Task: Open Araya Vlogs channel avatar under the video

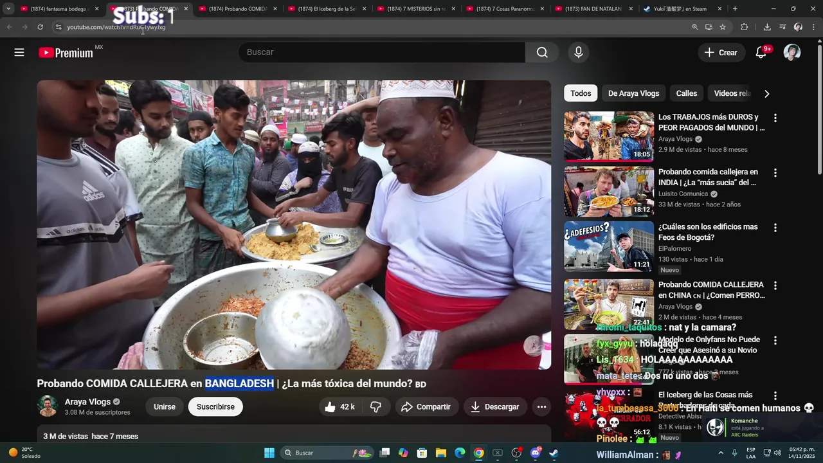Action: pyautogui.click(x=48, y=406)
